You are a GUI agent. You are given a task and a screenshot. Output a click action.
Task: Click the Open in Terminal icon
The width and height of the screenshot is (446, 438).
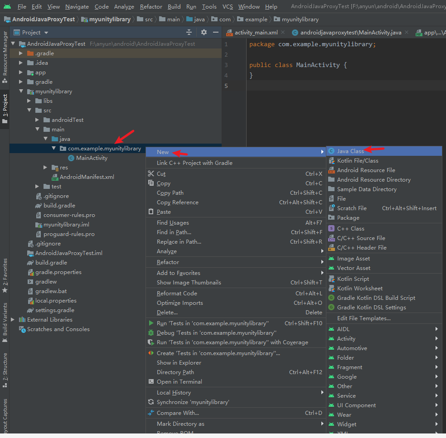[151, 381]
